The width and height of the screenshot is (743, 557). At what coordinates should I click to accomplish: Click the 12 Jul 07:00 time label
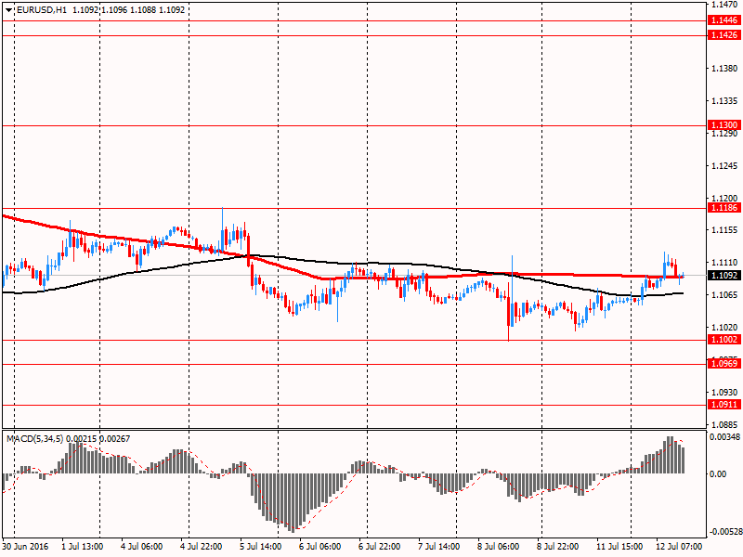(x=679, y=547)
